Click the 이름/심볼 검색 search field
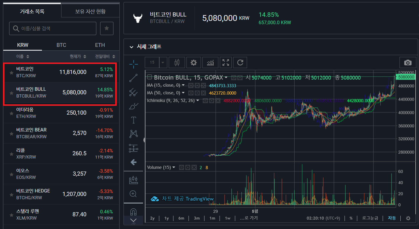Viewport: 419px width, 229px height. coord(53,28)
